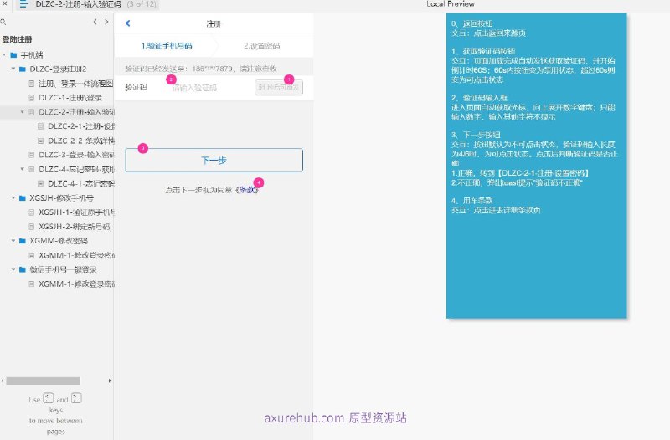The width and height of the screenshot is (670, 440).
Task: Click page icon beside DLZC-1-注册\登录
Action: [32, 98]
